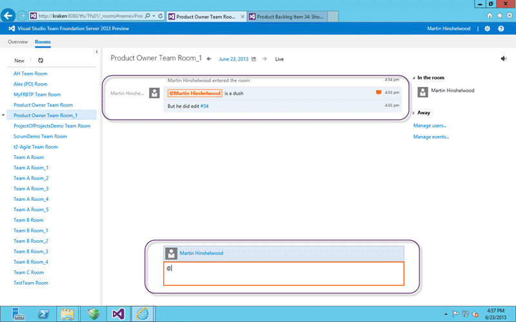Expand the Away users section
516x322 pixels.
point(414,113)
